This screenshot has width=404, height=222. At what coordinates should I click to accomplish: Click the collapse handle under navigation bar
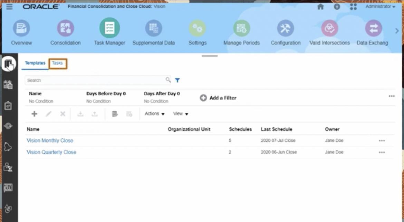210,56
